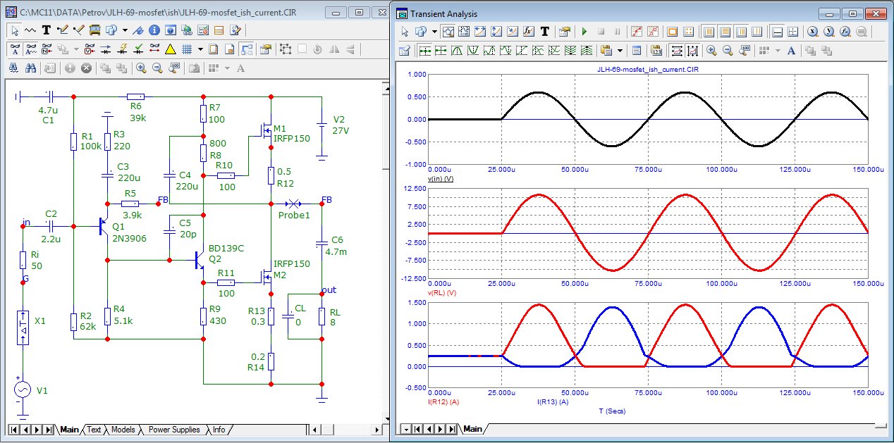Toggle Currents display on schematic

point(106,49)
